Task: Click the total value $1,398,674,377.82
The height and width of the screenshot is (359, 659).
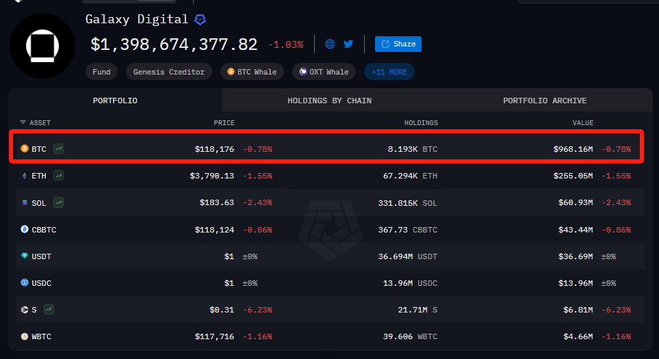Action: pos(174,44)
